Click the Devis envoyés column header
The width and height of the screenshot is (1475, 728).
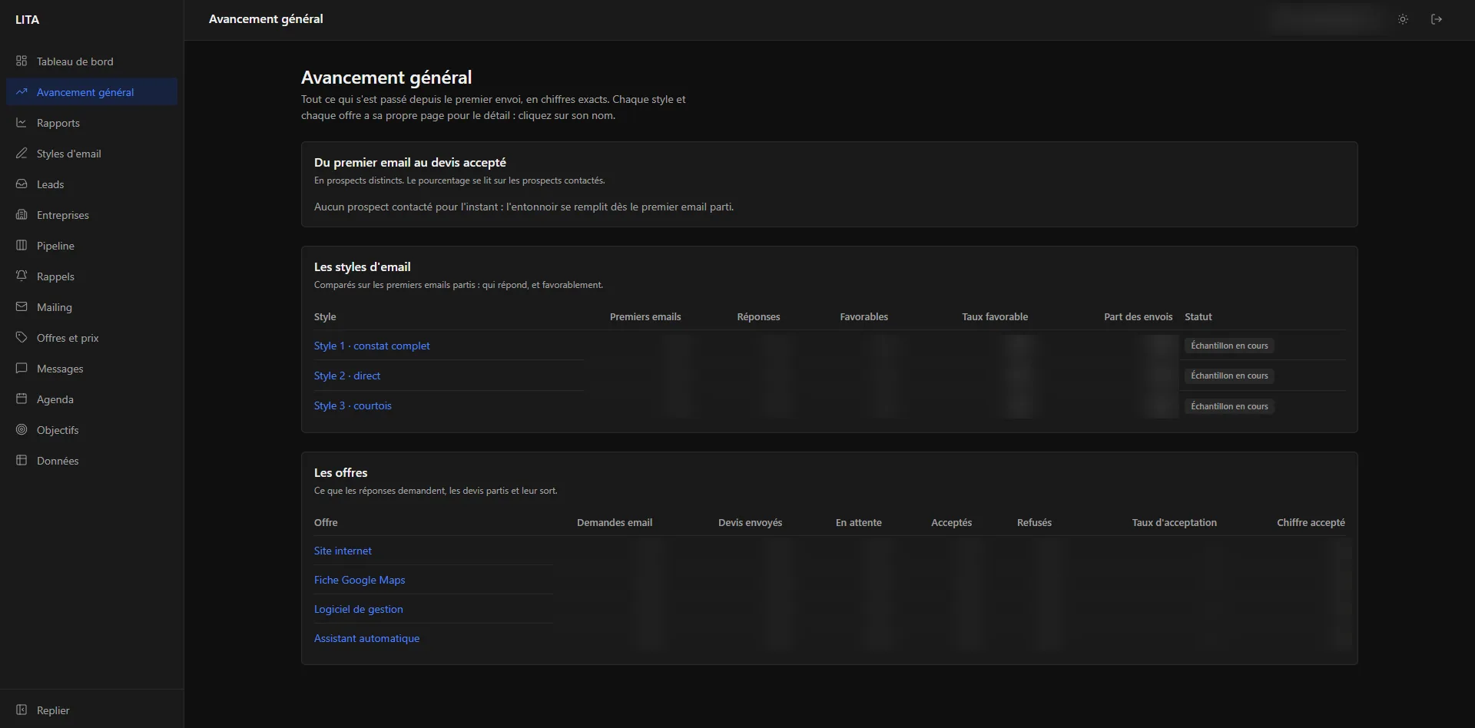tap(751, 523)
